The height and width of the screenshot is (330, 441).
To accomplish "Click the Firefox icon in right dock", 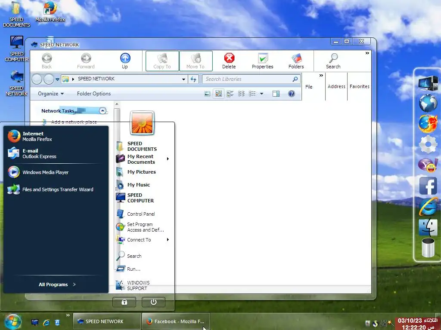I will 428,124.
